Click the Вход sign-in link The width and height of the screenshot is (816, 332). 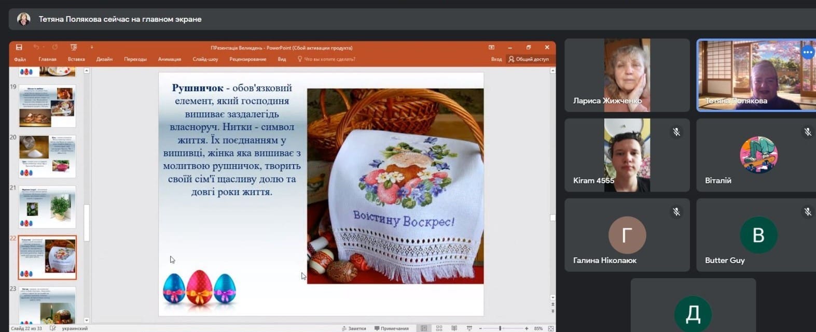[x=496, y=59]
